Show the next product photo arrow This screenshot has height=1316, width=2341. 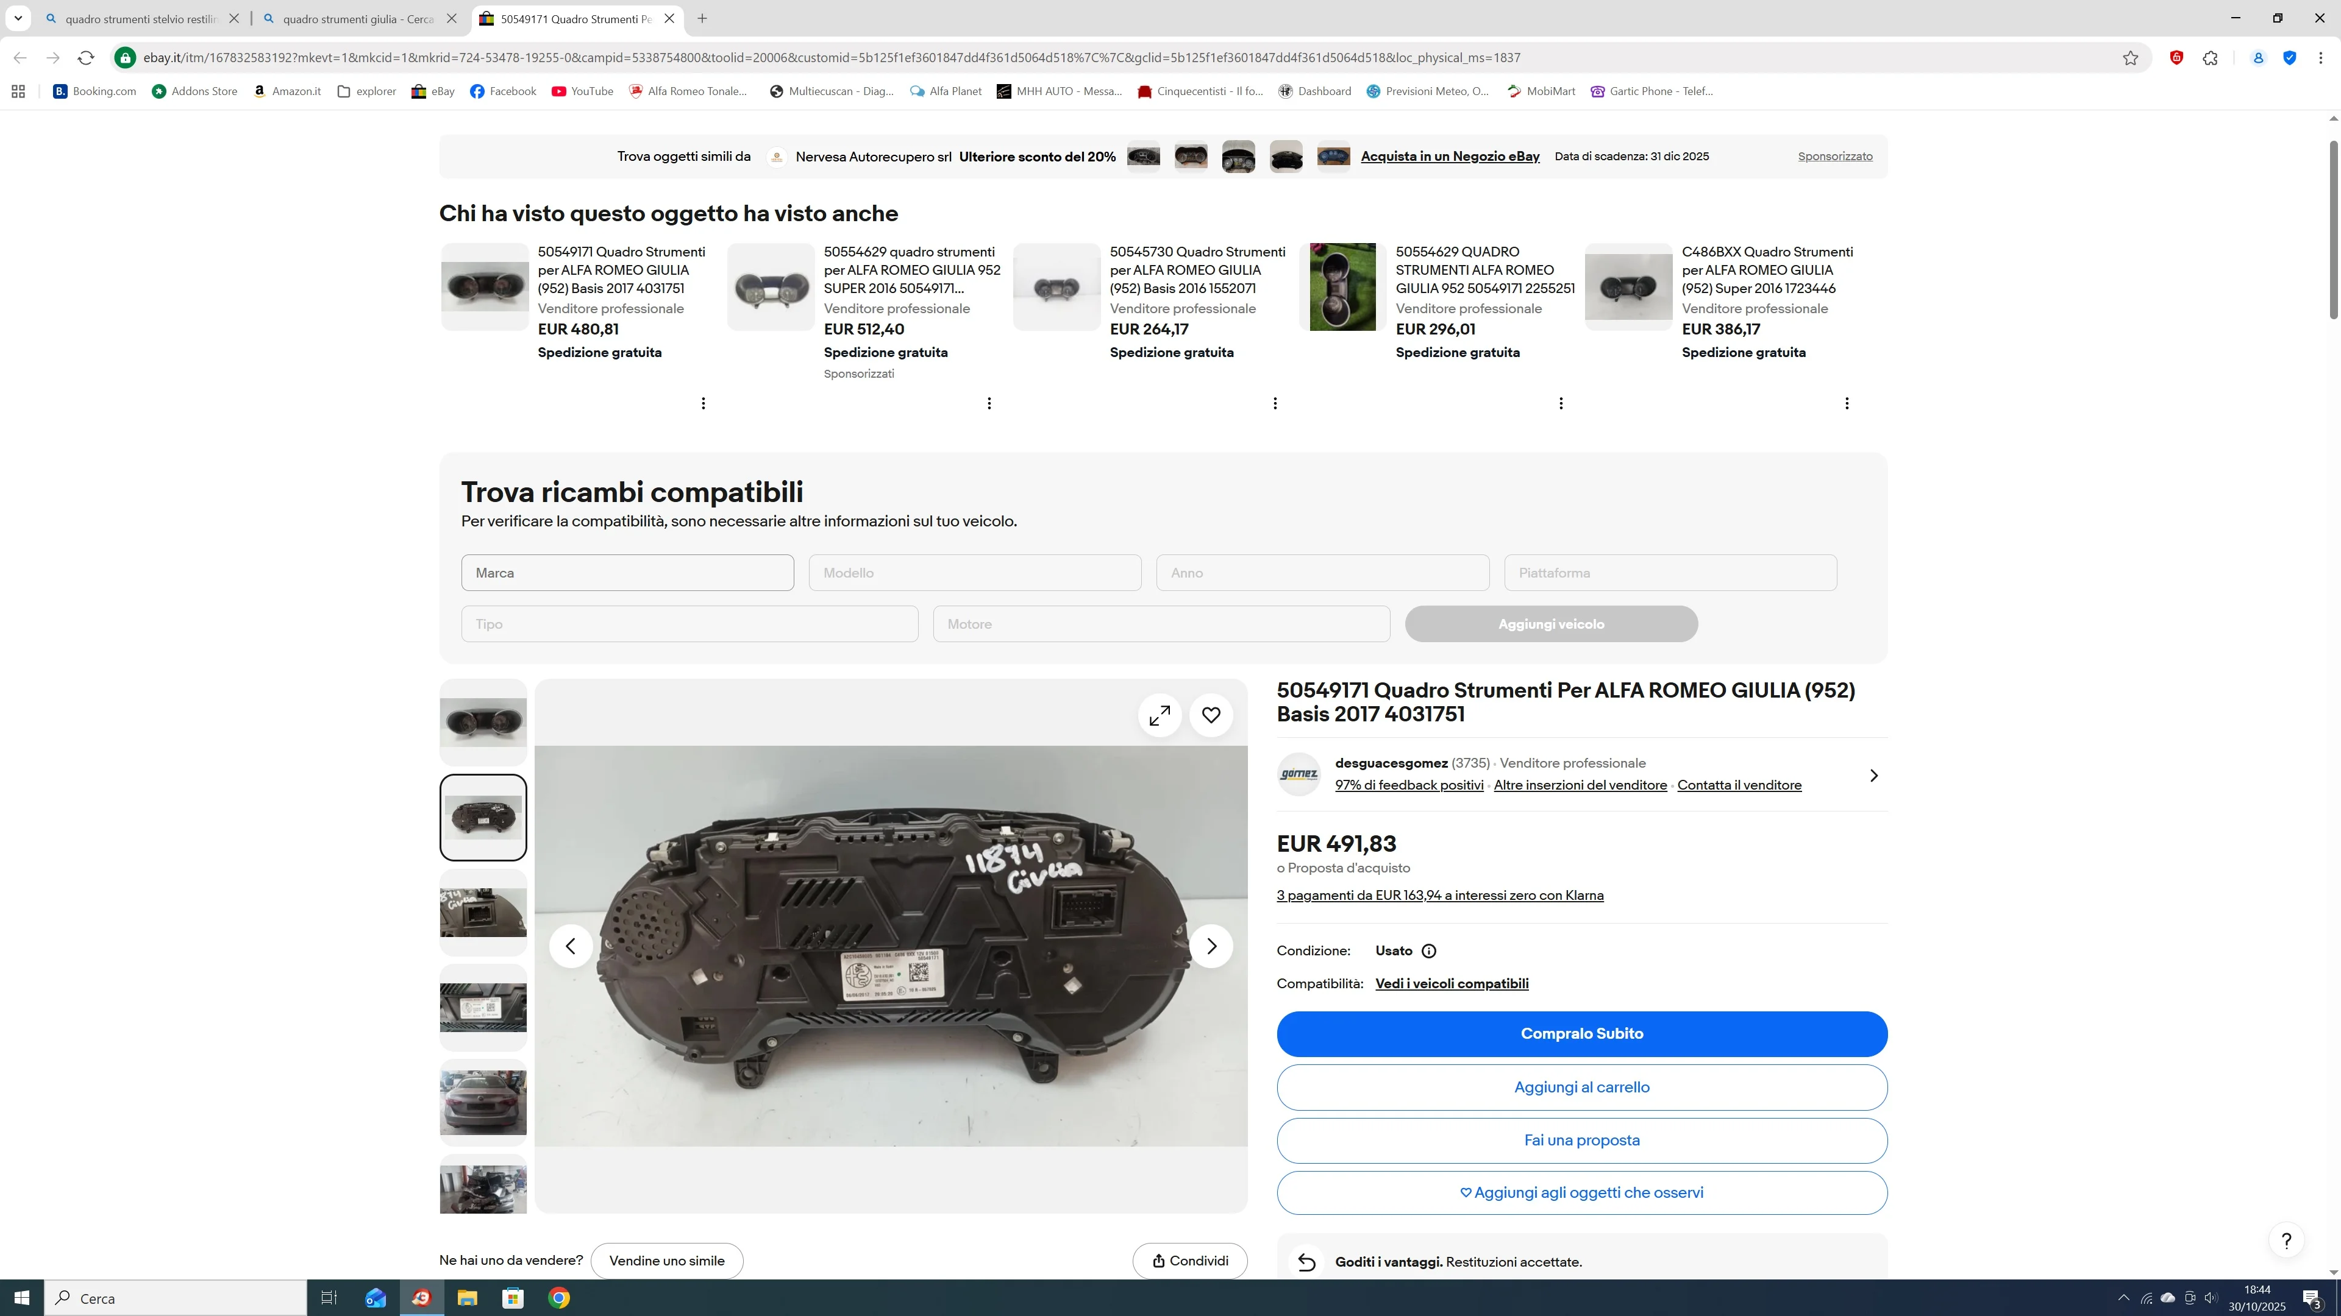coord(1211,946)
